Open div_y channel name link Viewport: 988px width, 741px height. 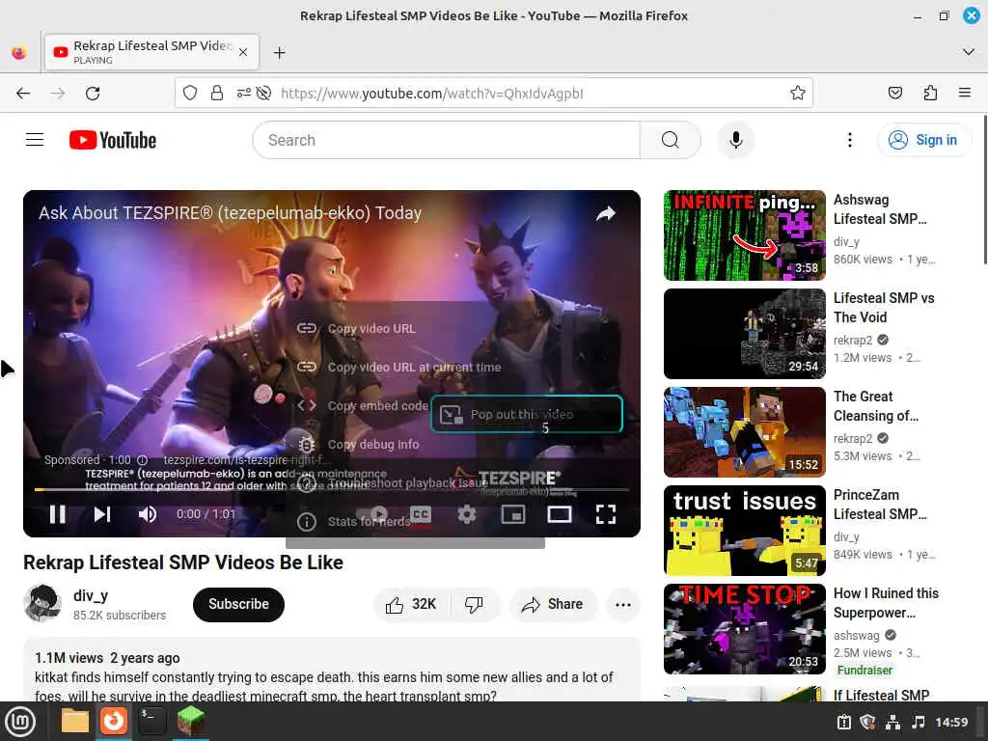(91, 595)
